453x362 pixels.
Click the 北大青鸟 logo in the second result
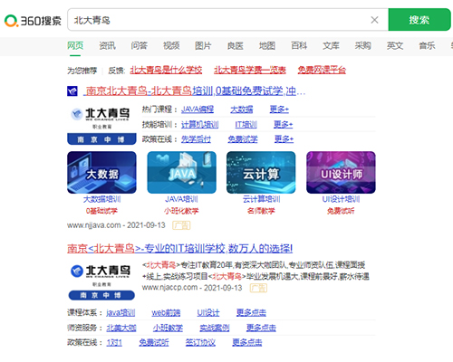(101, 281)
